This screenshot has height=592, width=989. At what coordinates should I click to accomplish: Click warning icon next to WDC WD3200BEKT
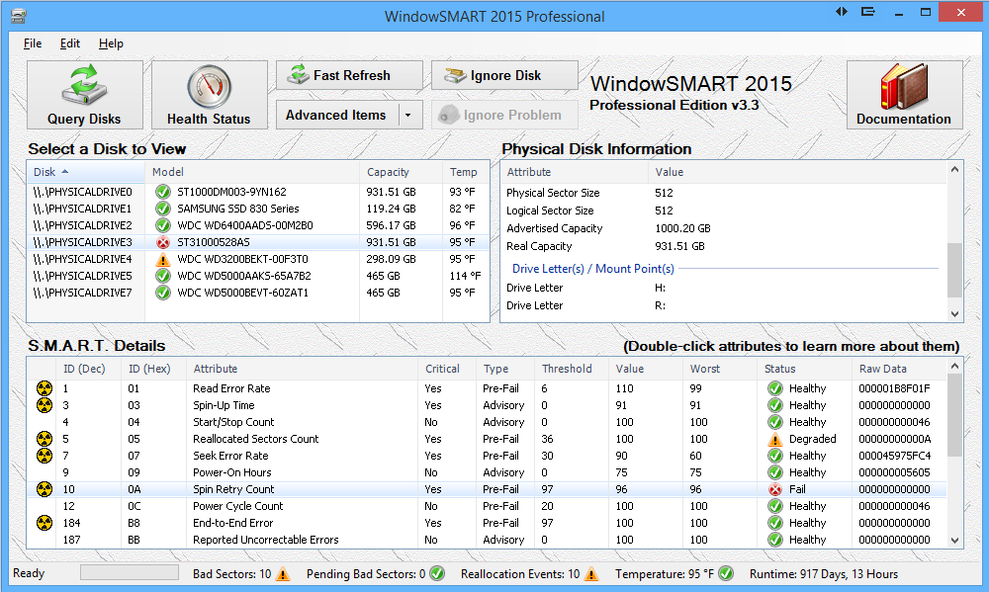click(163, 259)
